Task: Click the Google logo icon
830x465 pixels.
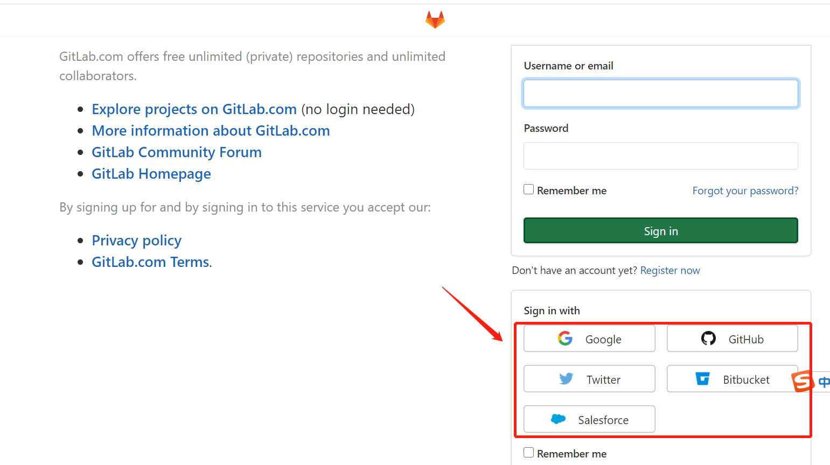Action: (x=565, y=338)
